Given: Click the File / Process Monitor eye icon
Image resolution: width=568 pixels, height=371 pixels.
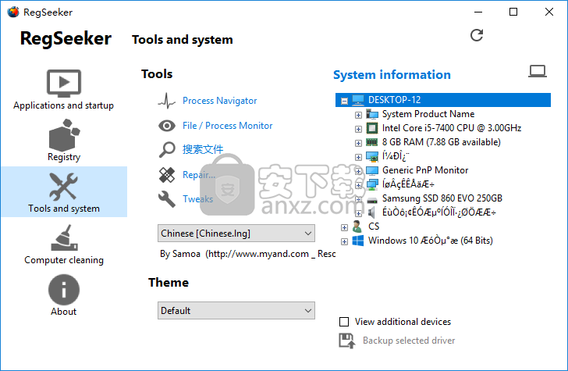Looking at the screenshot, I should 167,126.
